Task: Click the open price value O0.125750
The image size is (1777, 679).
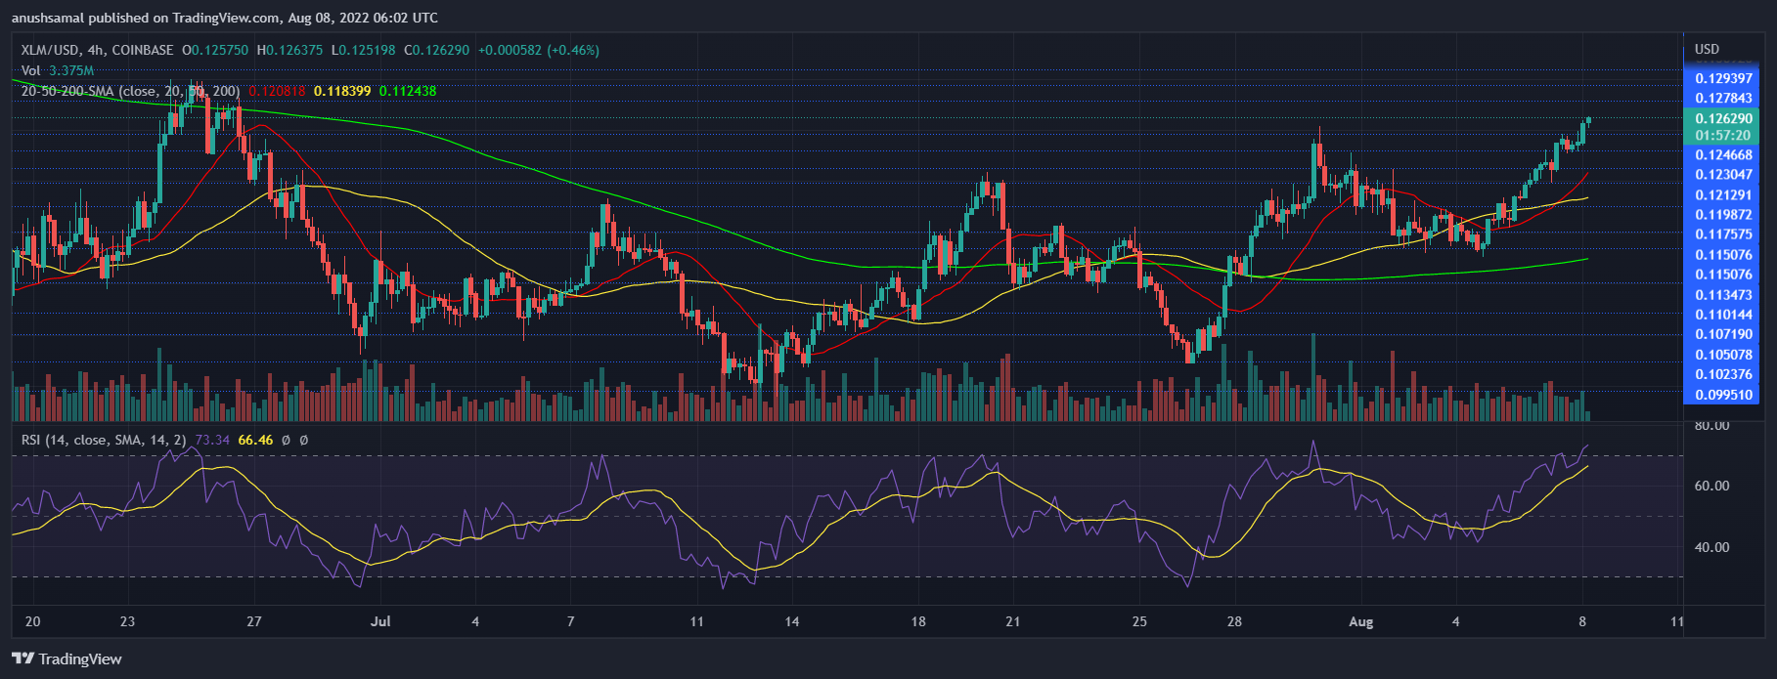Action: click(x=217, y=50)
